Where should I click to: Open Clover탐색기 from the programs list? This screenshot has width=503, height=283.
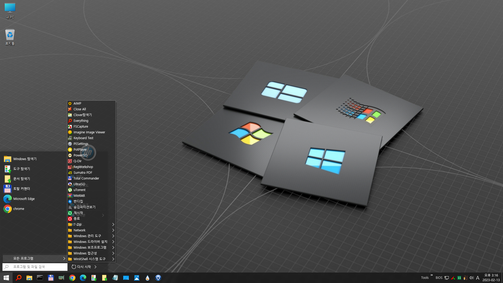click(91, 115)
